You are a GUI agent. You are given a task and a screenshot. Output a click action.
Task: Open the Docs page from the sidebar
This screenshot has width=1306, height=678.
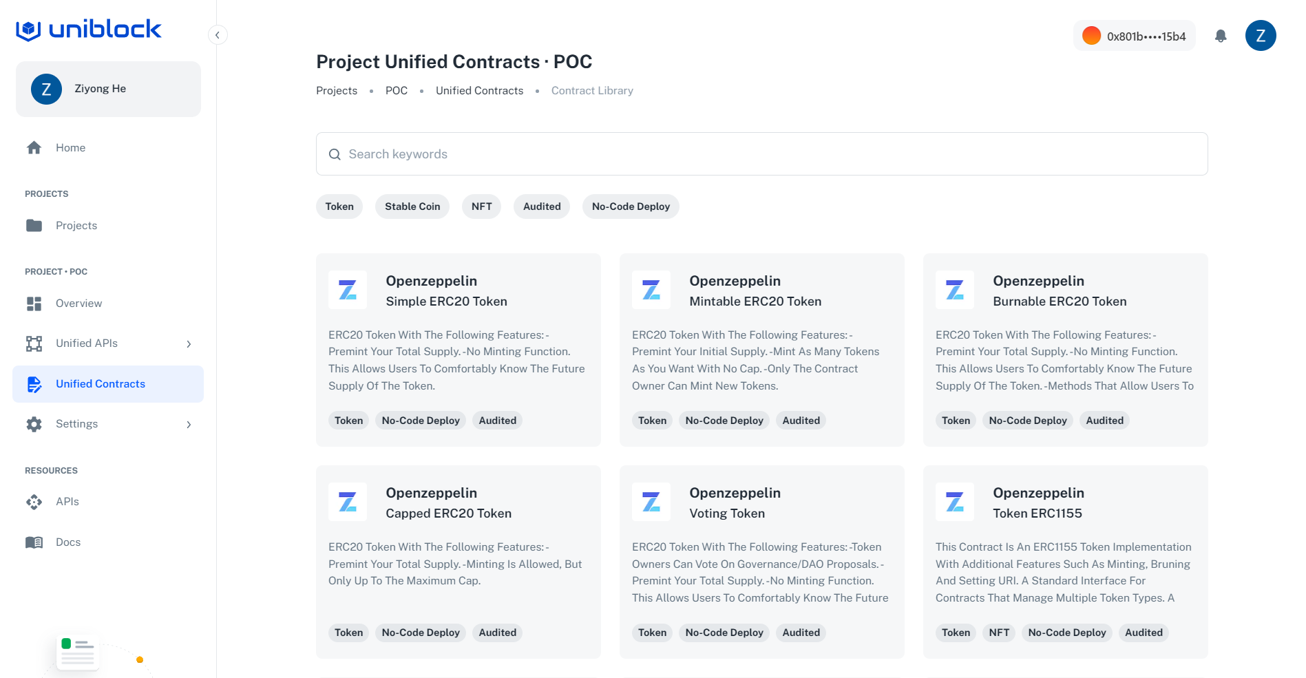pyautogui.click(x=67, y=542)
